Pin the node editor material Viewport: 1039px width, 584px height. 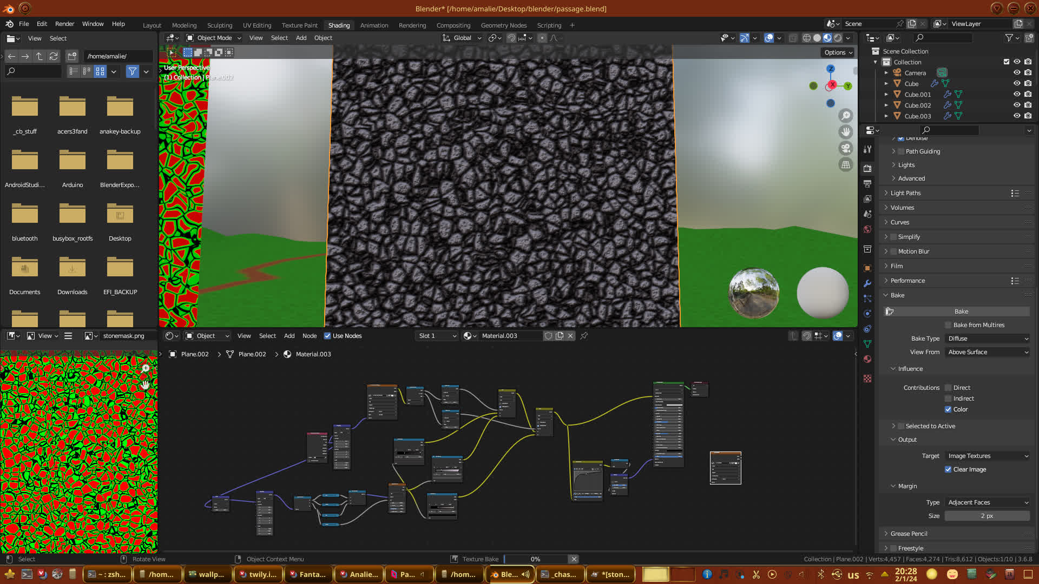click(x=584, y=336)
